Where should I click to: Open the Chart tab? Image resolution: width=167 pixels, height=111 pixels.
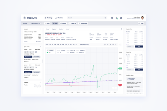[55, 23]
